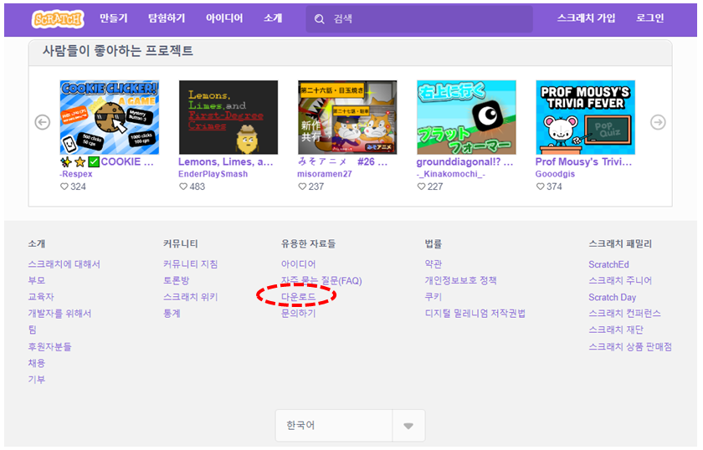The width and height of the screenshot is (703, 450).
Task: Open Prof Mousy's Trivia Fever thumbnail
Action: point(586,117)
